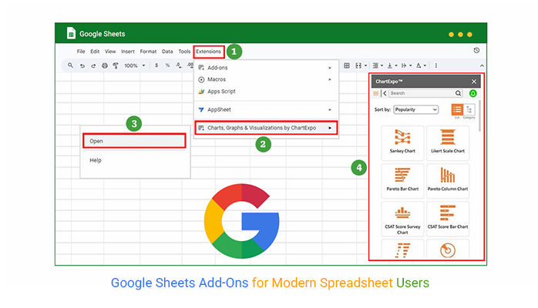Image resolution: width=538 pixels, height=308 pixels.
Task: Switch ChartExpo to Category view
Action: coord(469,110)
